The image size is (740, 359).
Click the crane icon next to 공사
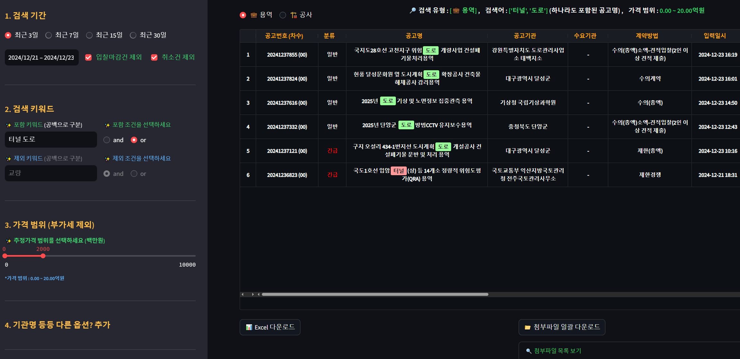point(293,15)
